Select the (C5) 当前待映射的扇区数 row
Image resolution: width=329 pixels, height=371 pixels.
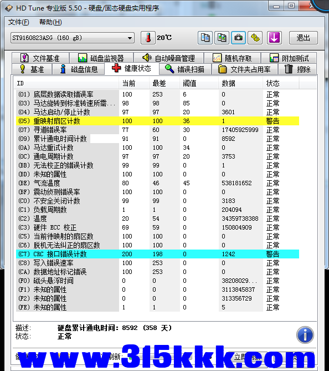tap(157, 236)
